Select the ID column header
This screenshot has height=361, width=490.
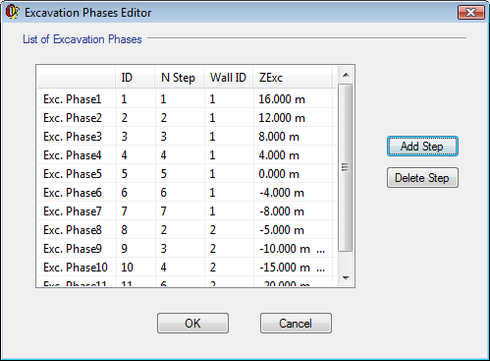136,78
